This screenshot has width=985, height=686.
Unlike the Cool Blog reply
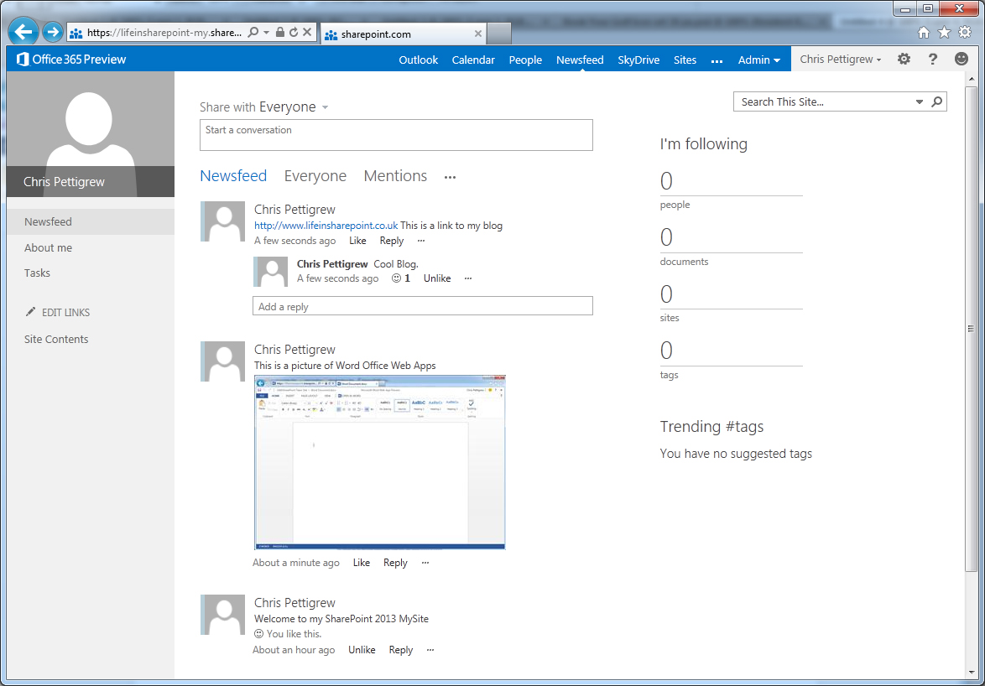tap(437, 278)
